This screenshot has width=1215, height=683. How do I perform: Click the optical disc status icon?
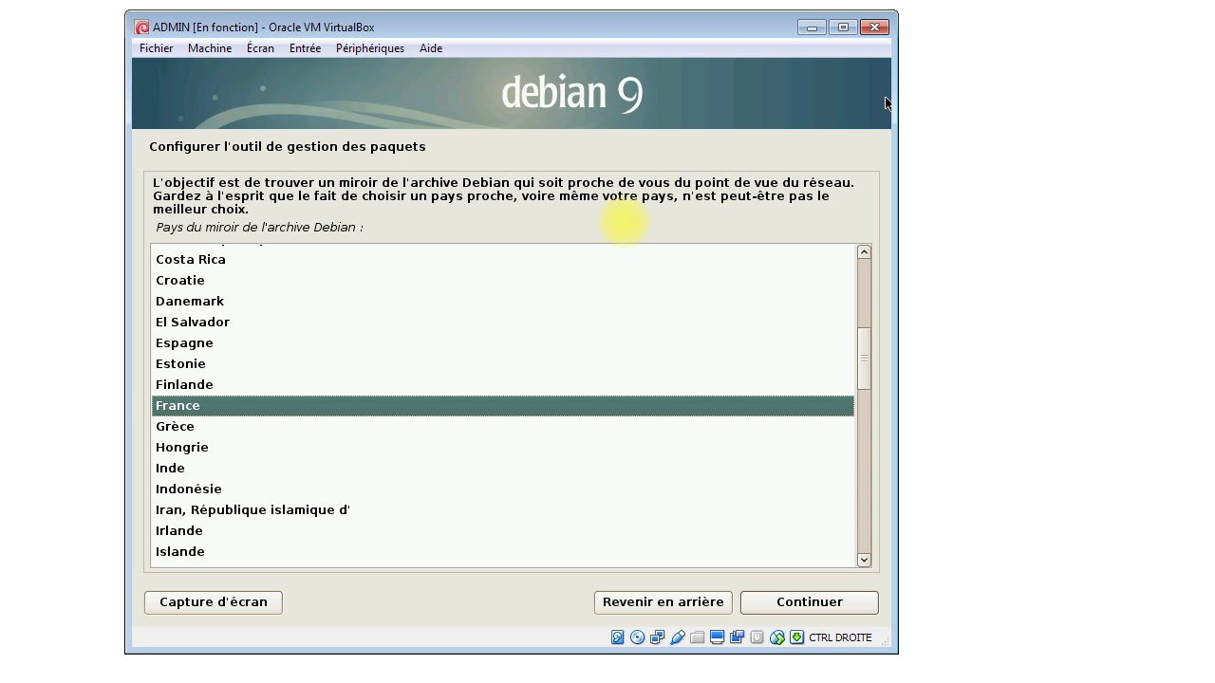pyautogui.click(x=638, y=637)
